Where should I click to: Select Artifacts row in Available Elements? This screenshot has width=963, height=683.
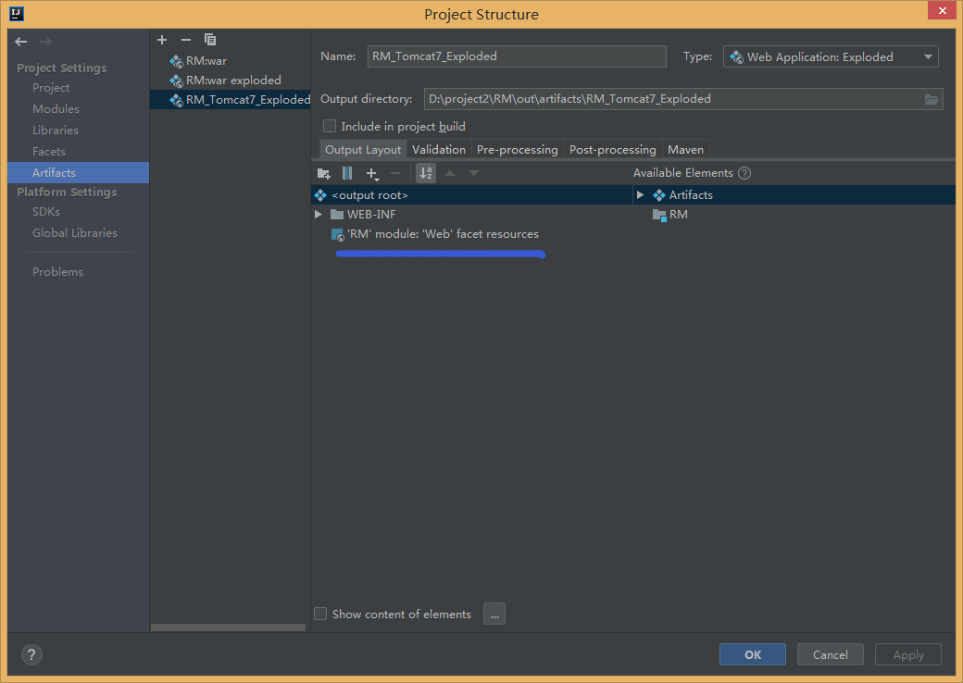tap(794, 195)
